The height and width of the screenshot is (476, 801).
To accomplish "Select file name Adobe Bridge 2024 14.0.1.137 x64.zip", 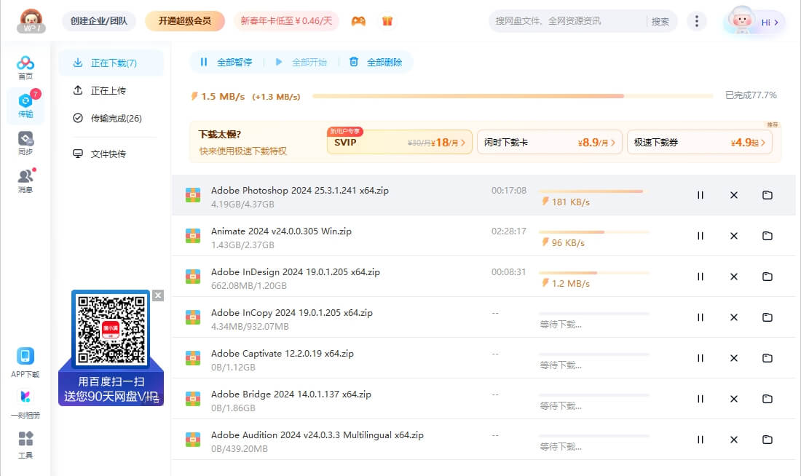I will 291,394.
